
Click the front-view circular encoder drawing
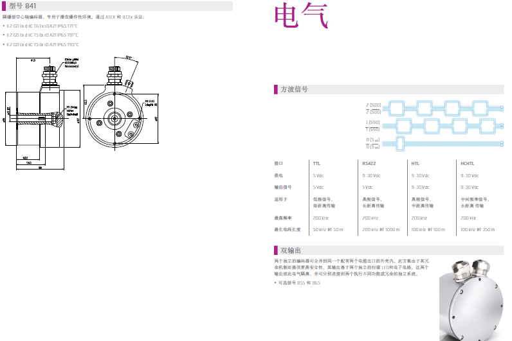pyautogui.click(x=116, y=117)
